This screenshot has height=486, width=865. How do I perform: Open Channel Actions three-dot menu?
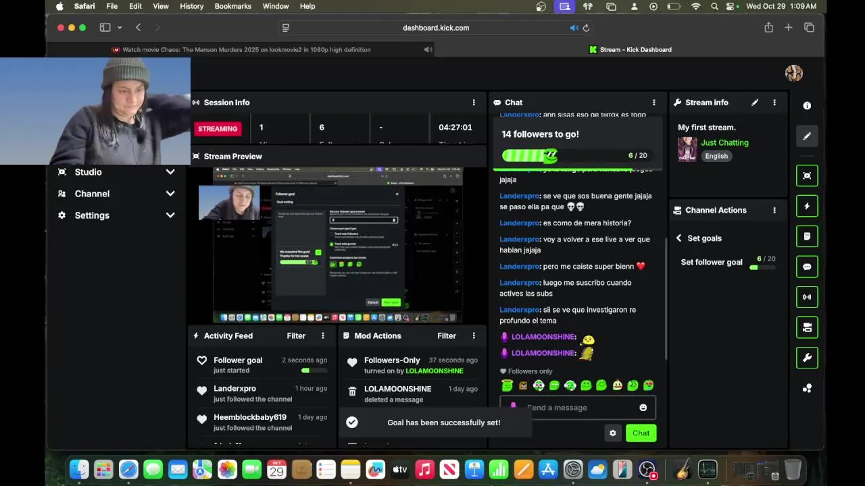pyautogui.click(x=774, y=210)
